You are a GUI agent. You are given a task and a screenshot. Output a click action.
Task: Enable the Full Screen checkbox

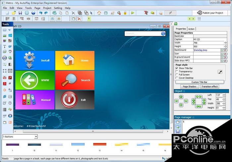177,75
